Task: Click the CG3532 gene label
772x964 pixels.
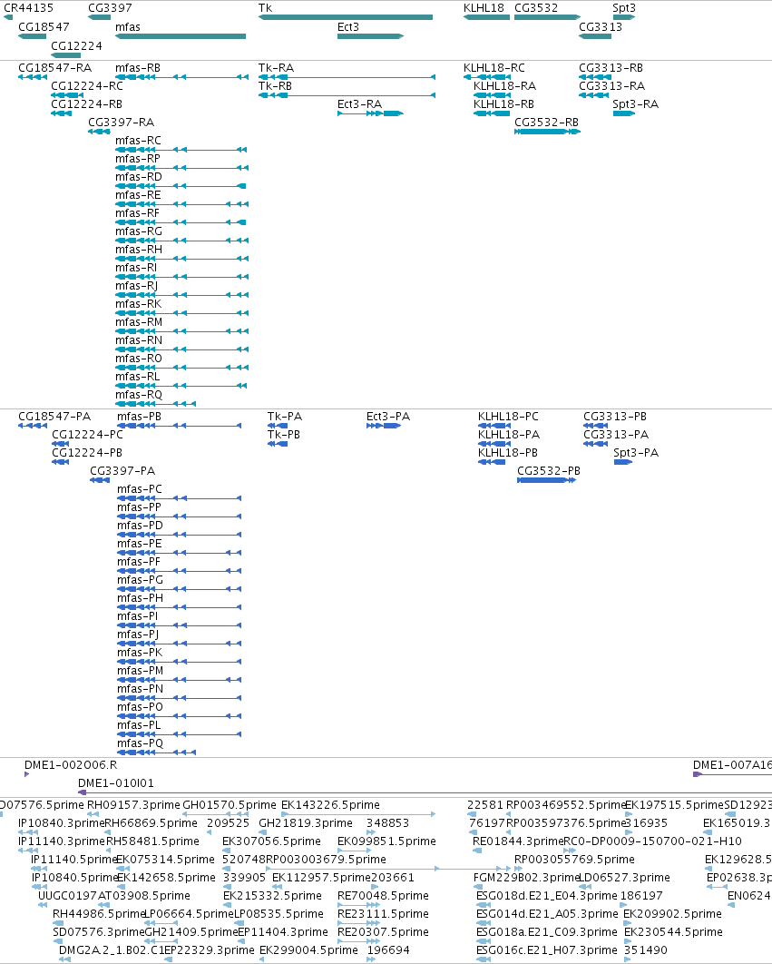Action: click(536, 8)
